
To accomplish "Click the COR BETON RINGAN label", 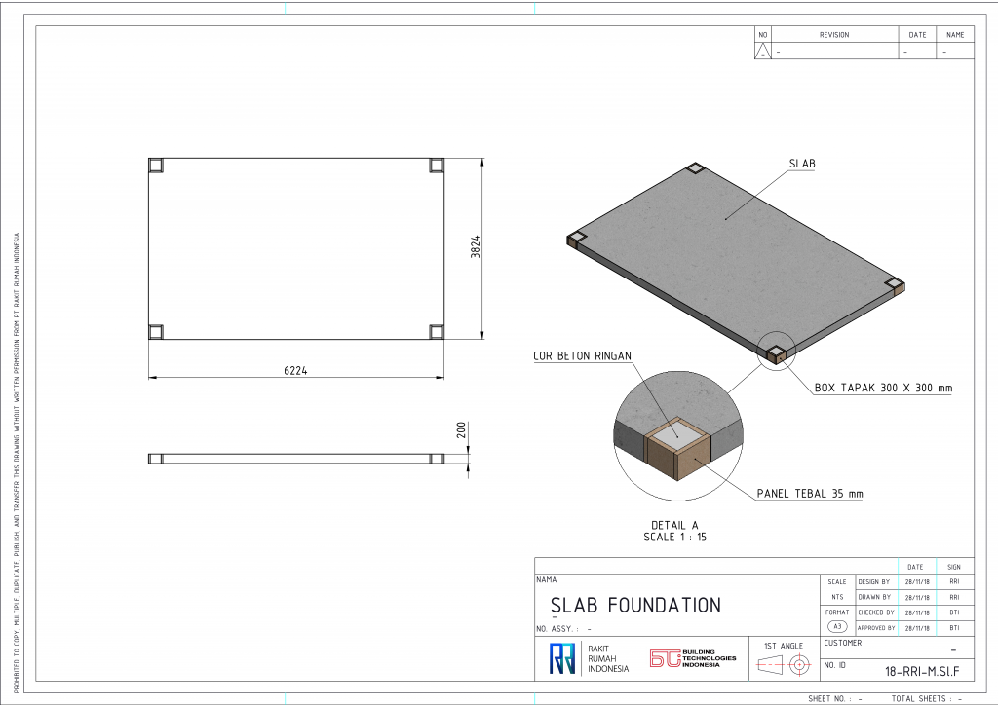I will 583,355.
